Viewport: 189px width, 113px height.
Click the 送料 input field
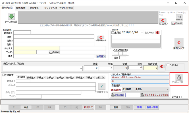[x=136, y=68]
